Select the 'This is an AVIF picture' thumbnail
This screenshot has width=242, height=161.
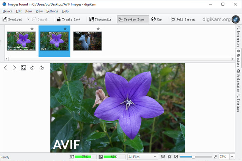[x=21, y=41]
